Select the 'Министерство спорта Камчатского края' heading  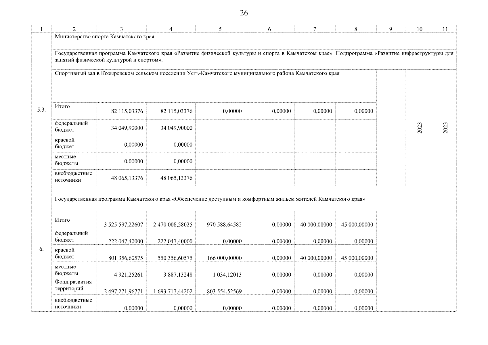point(104,37)
